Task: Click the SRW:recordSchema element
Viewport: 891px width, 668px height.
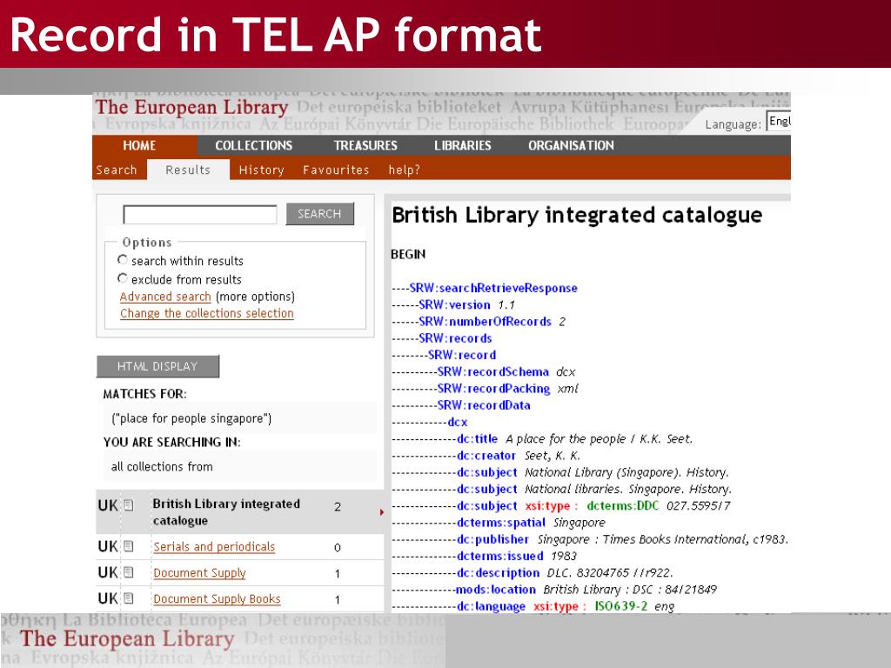Action: pyautogui.click(x=492, y=372)
